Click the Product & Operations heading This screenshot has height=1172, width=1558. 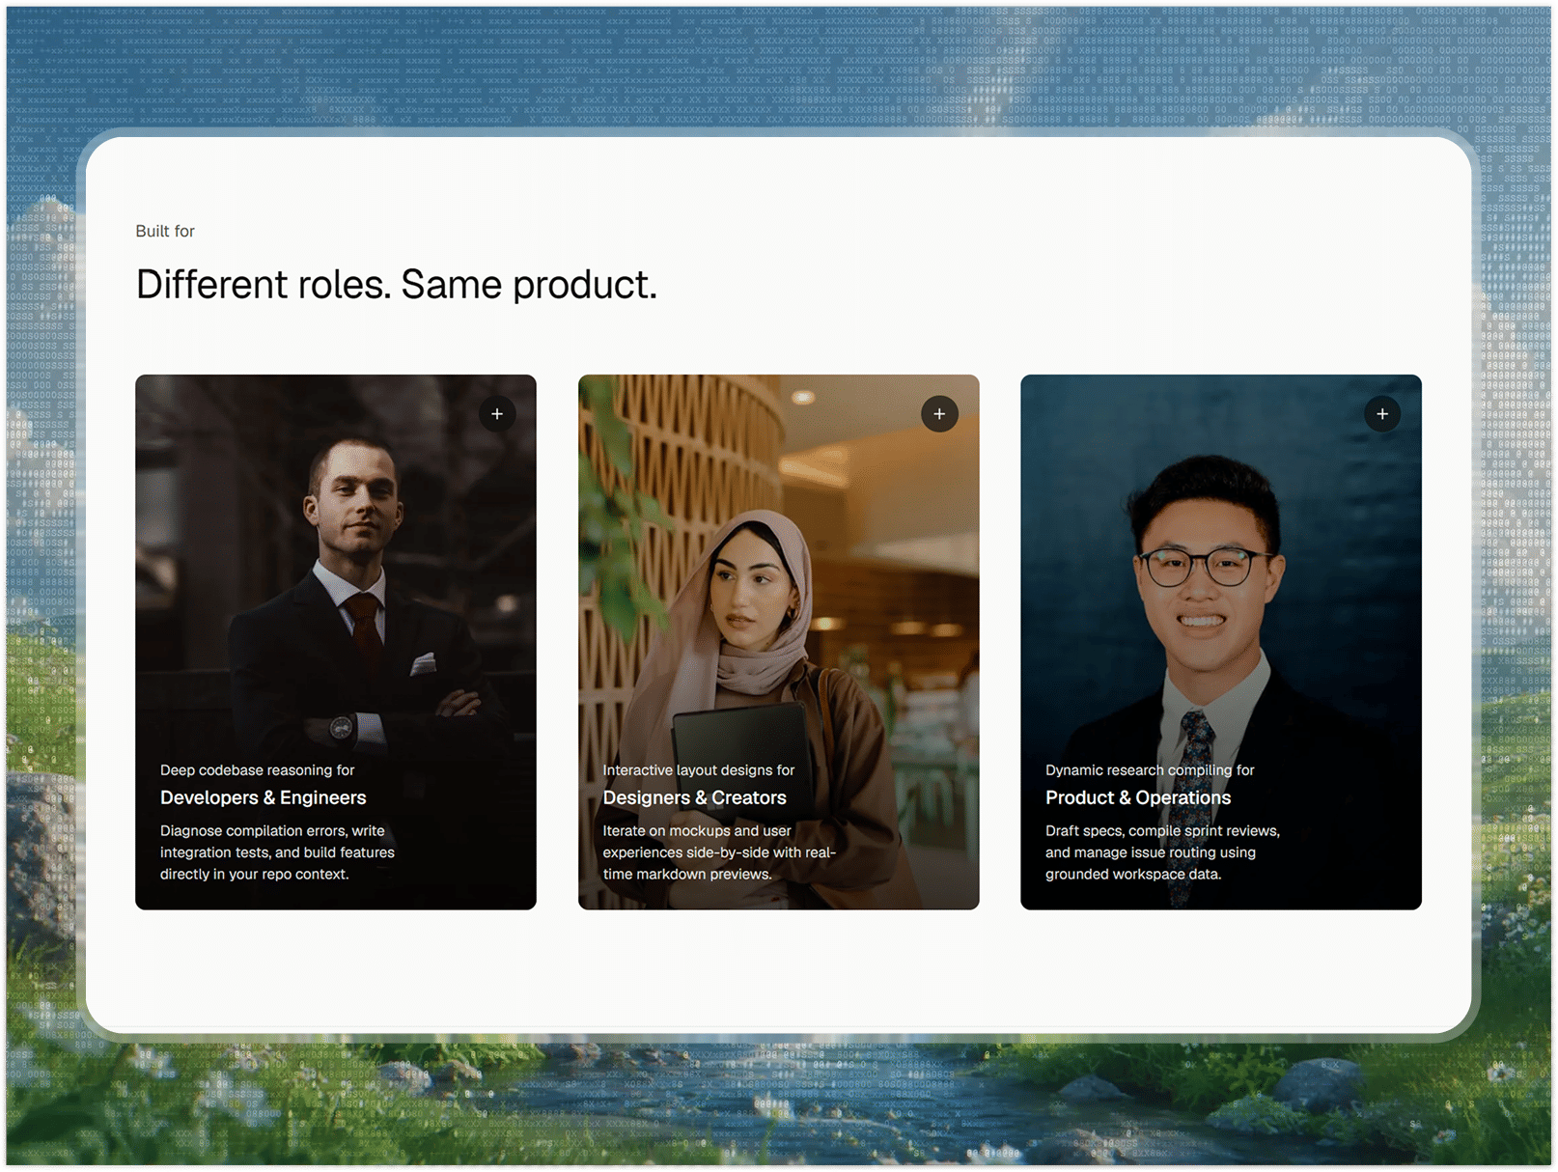point(1138,797)
